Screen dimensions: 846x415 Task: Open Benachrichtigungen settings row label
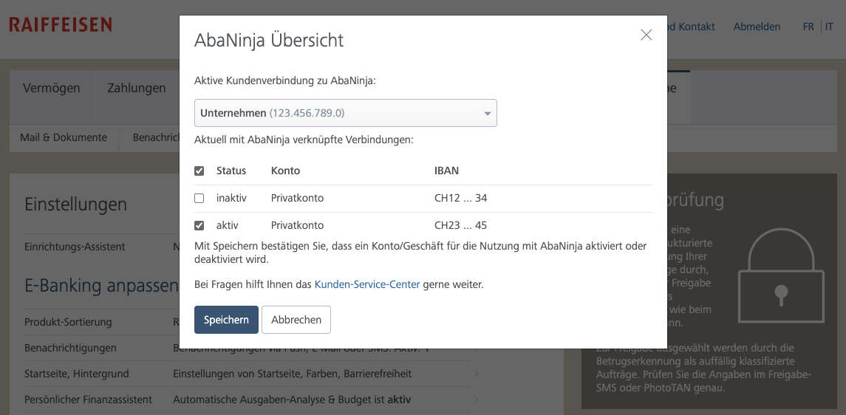[70, 348]
